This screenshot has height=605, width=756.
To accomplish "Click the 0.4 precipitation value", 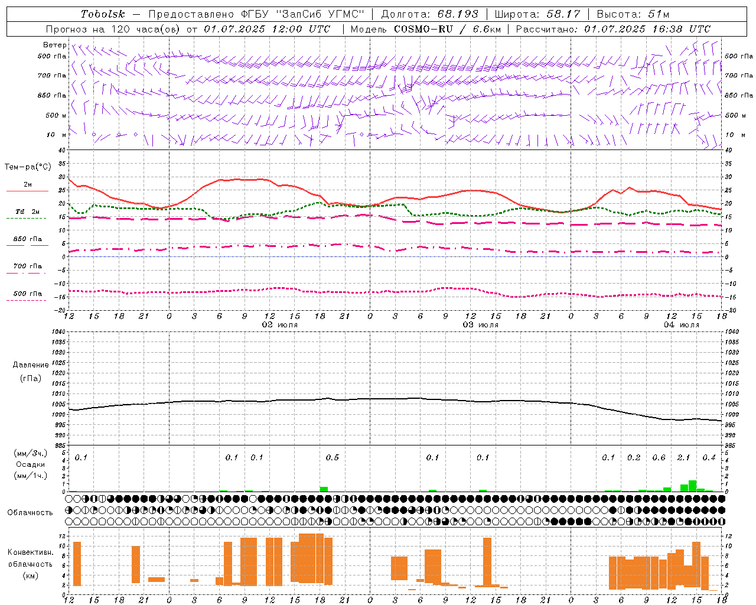I will 709,458.
